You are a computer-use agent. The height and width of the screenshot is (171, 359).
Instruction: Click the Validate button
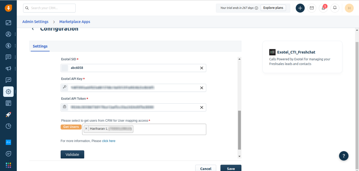72,154
